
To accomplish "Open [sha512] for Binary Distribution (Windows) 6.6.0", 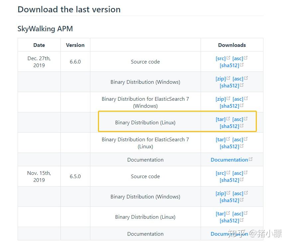I will coord(230,85).
